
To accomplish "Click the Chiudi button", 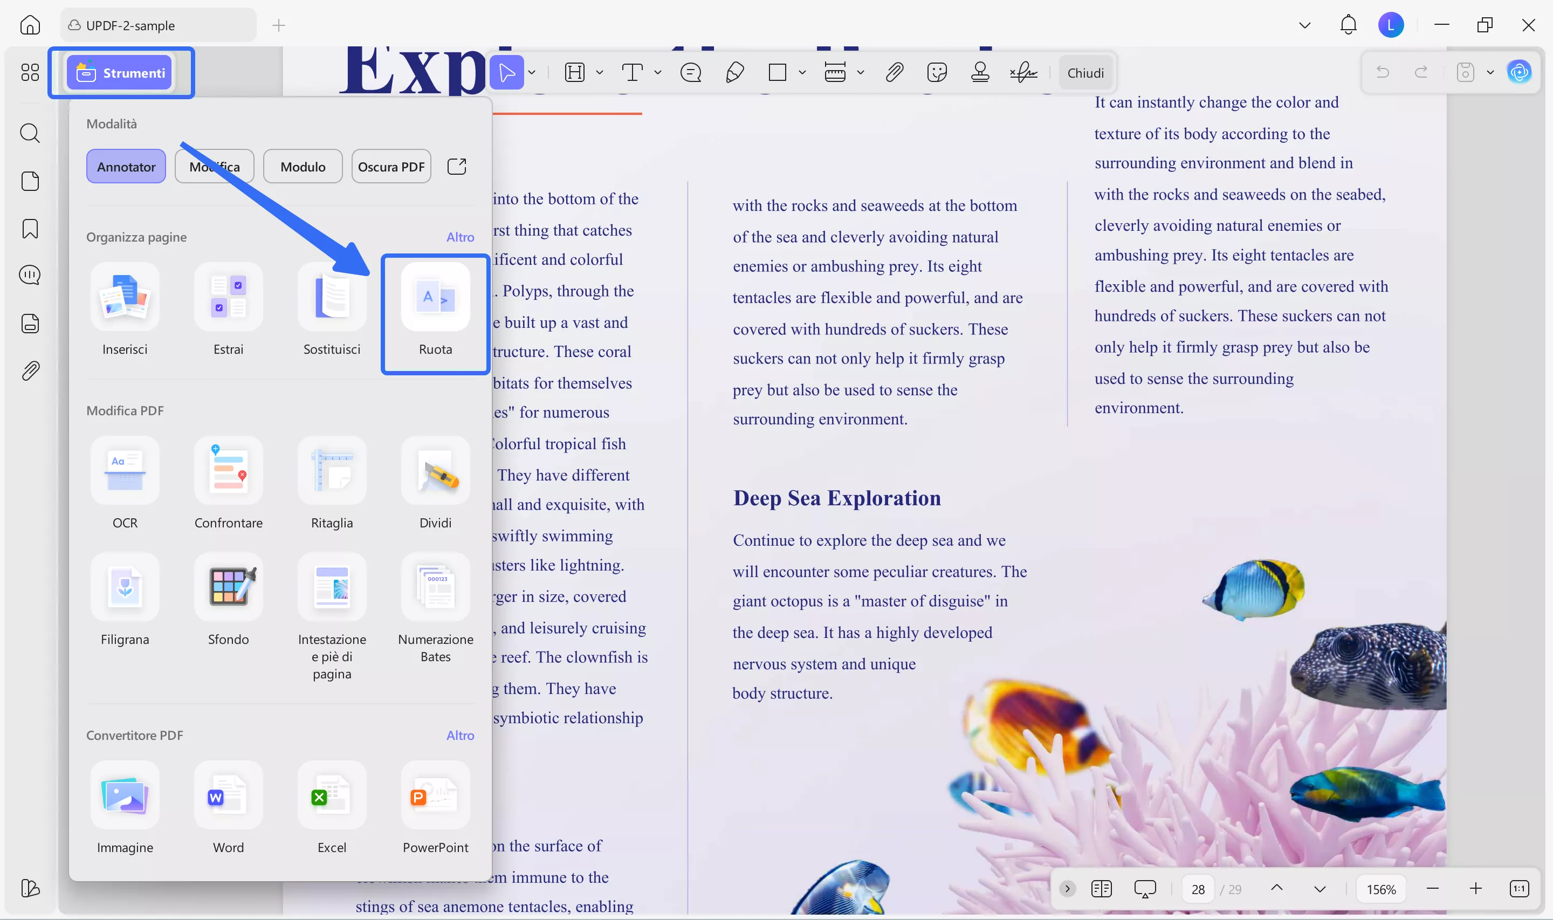I will [x=1085, y=73].
